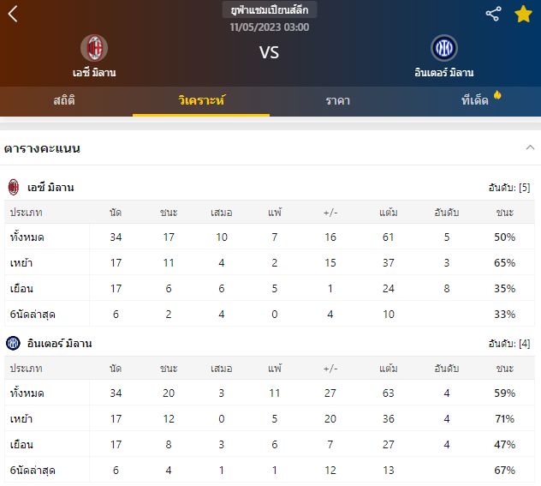This screenshot has width=541, height=486.
Task: Open the Inter Milan logo in header
Action: point(443,49)
